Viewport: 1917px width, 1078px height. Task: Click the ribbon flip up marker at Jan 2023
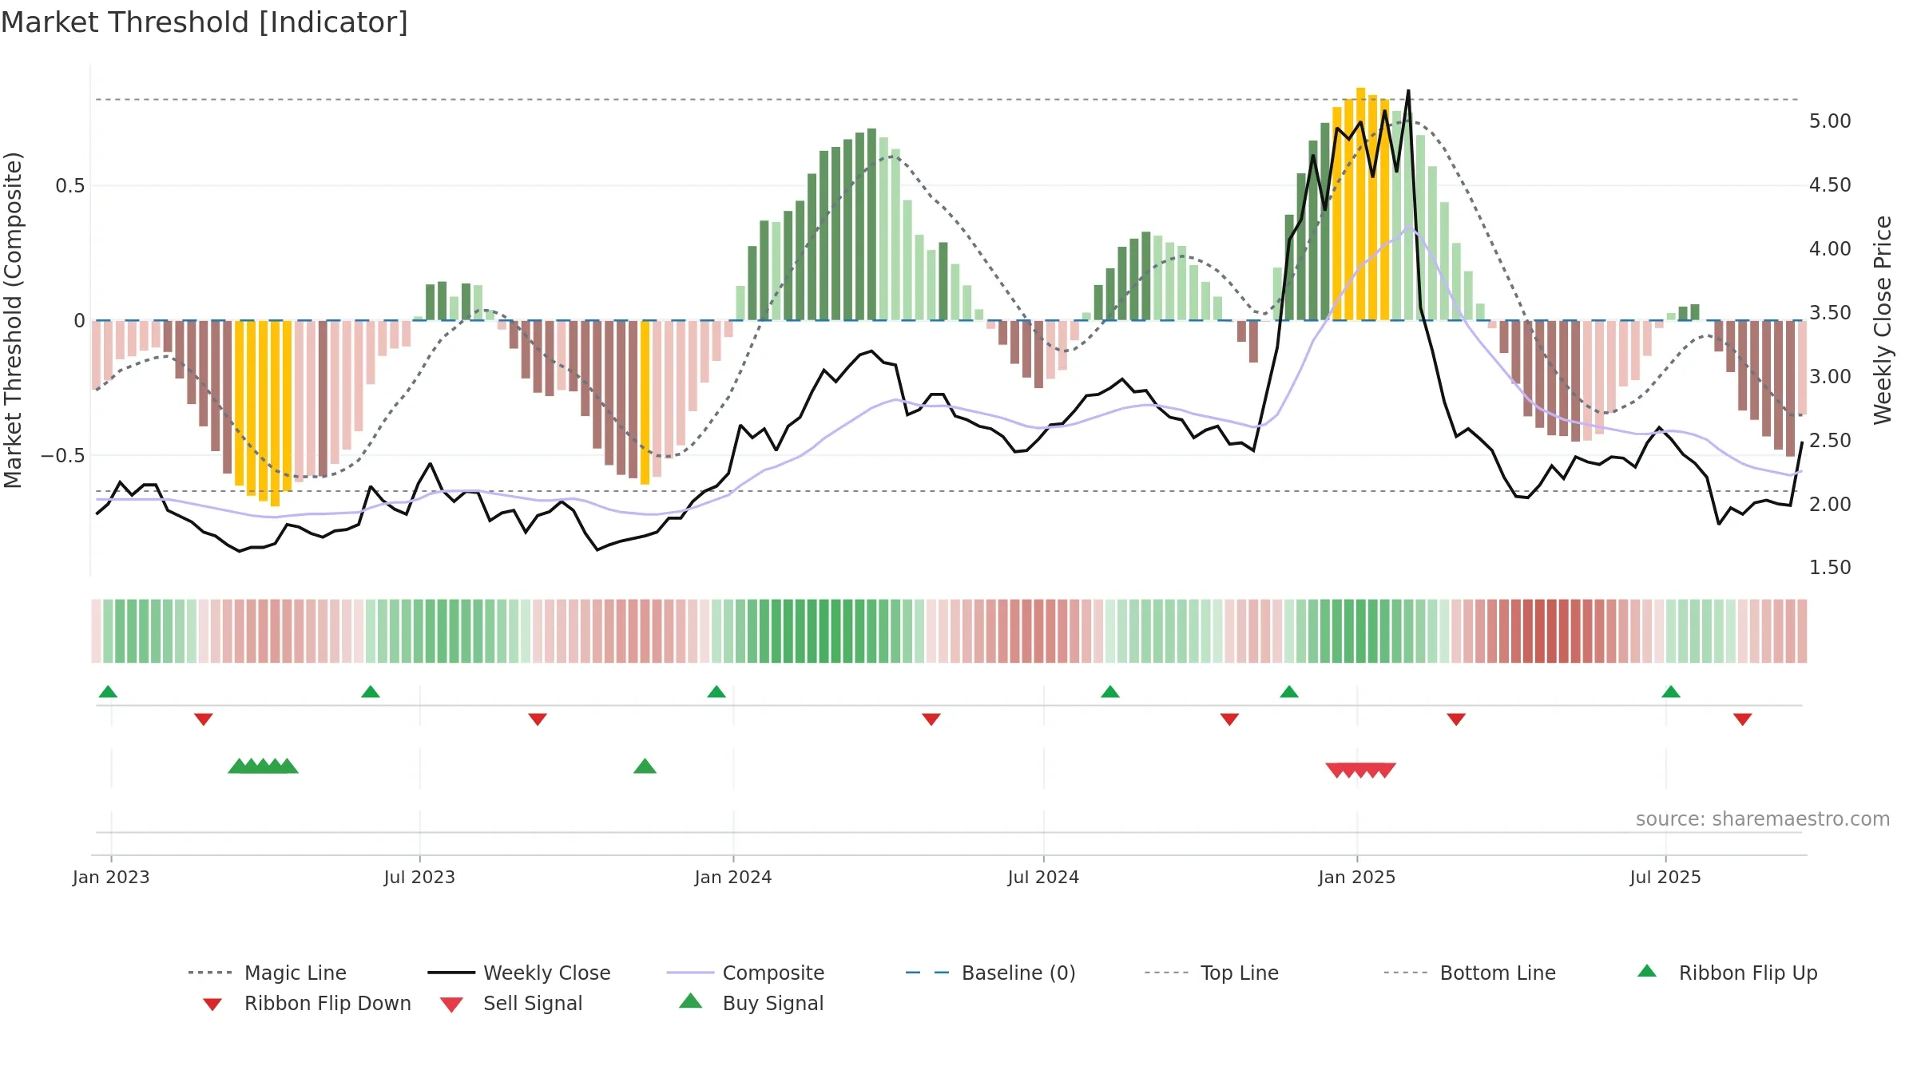(x=108, y=692)
